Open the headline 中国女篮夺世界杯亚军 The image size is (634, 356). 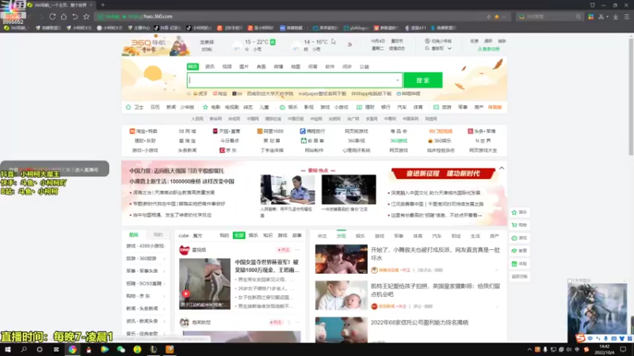click(267, 266)
